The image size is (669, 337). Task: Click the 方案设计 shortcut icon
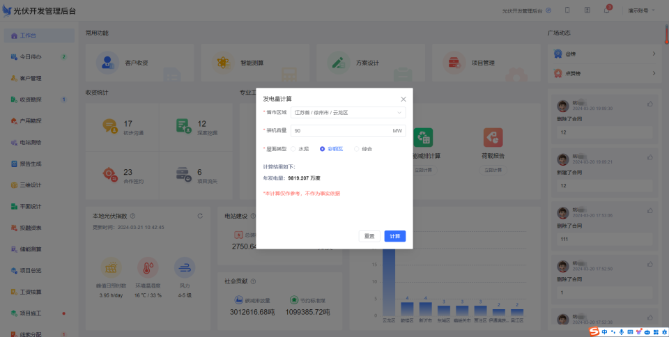pos(339,63)
